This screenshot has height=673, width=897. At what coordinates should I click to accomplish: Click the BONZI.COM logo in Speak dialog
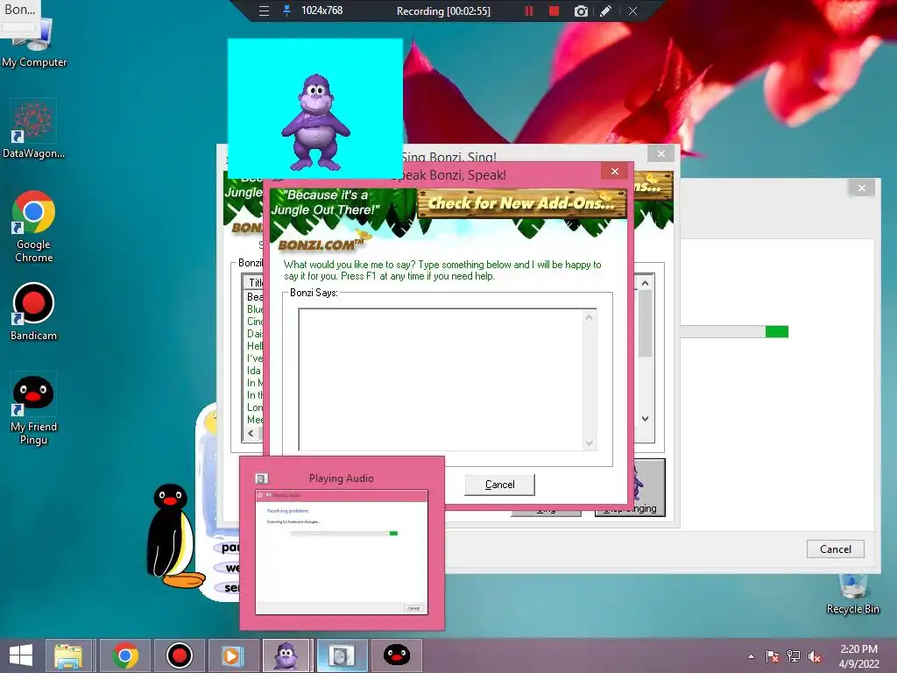pyautogui.click(x=321, y=244)
